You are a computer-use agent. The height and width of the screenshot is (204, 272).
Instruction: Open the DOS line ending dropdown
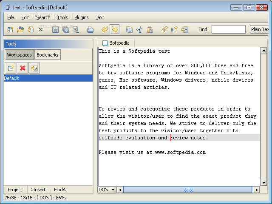pos(107,190)
